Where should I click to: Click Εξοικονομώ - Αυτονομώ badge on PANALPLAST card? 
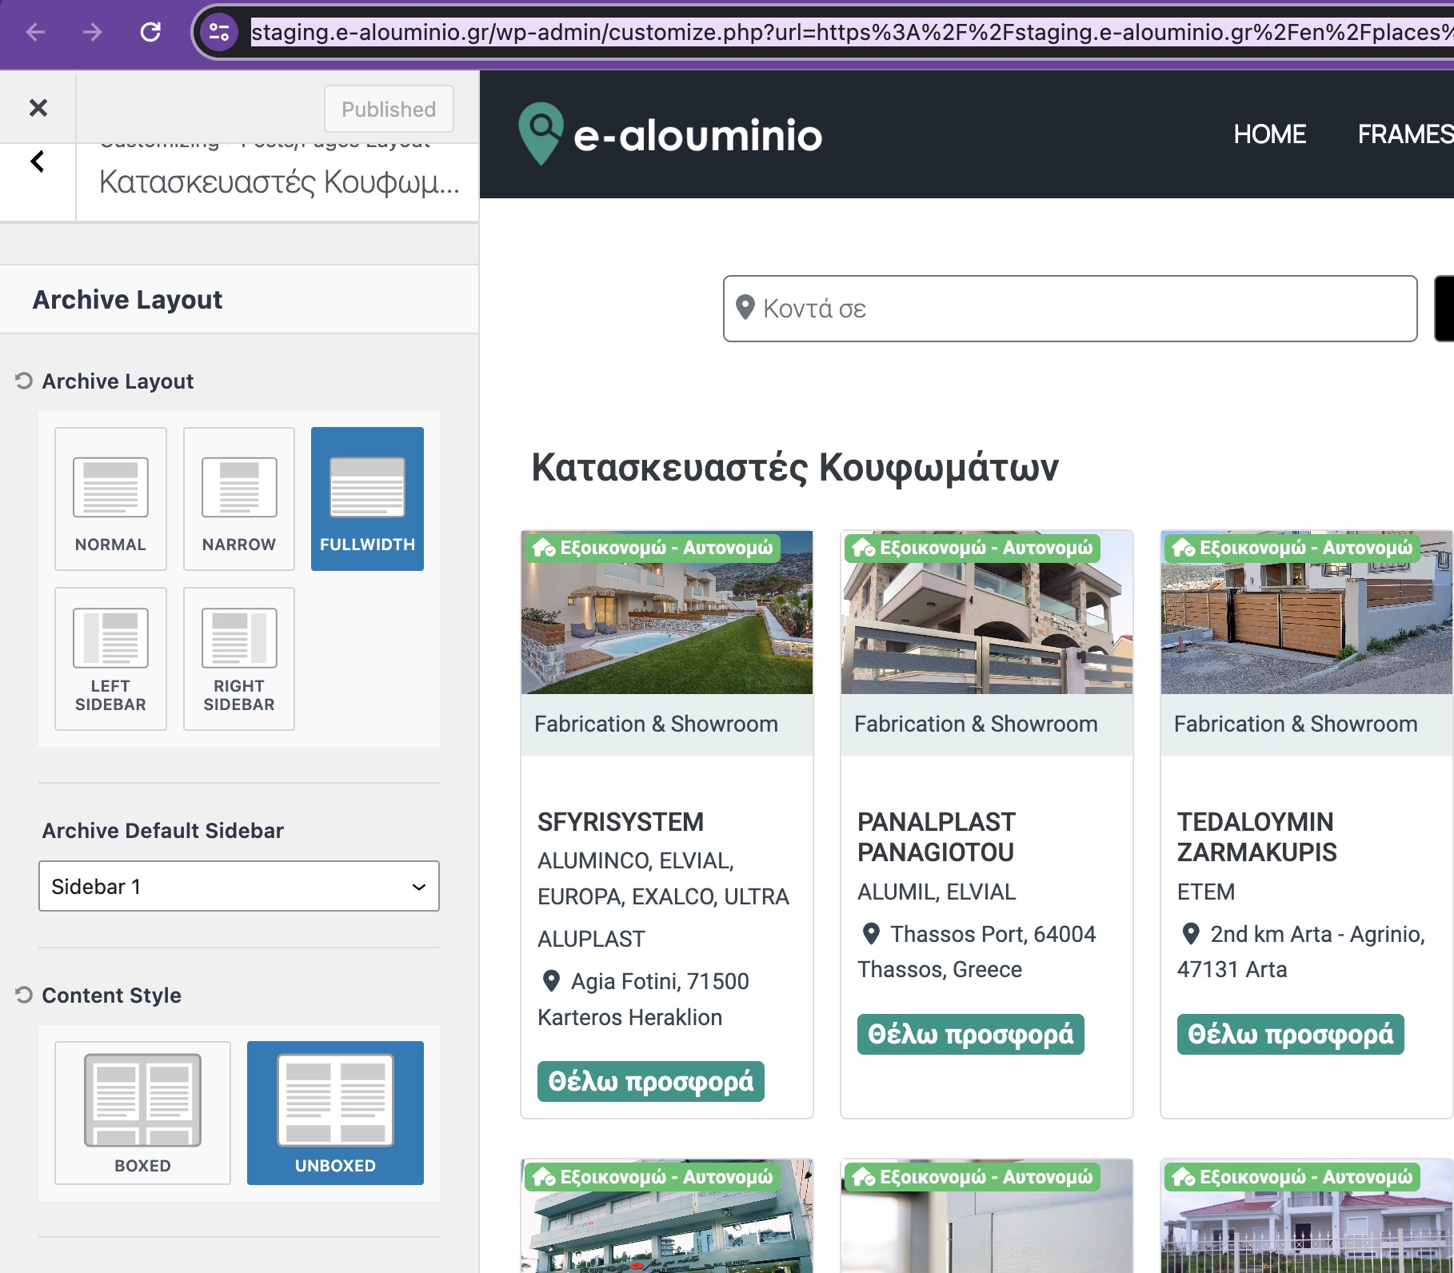[973, 548]
